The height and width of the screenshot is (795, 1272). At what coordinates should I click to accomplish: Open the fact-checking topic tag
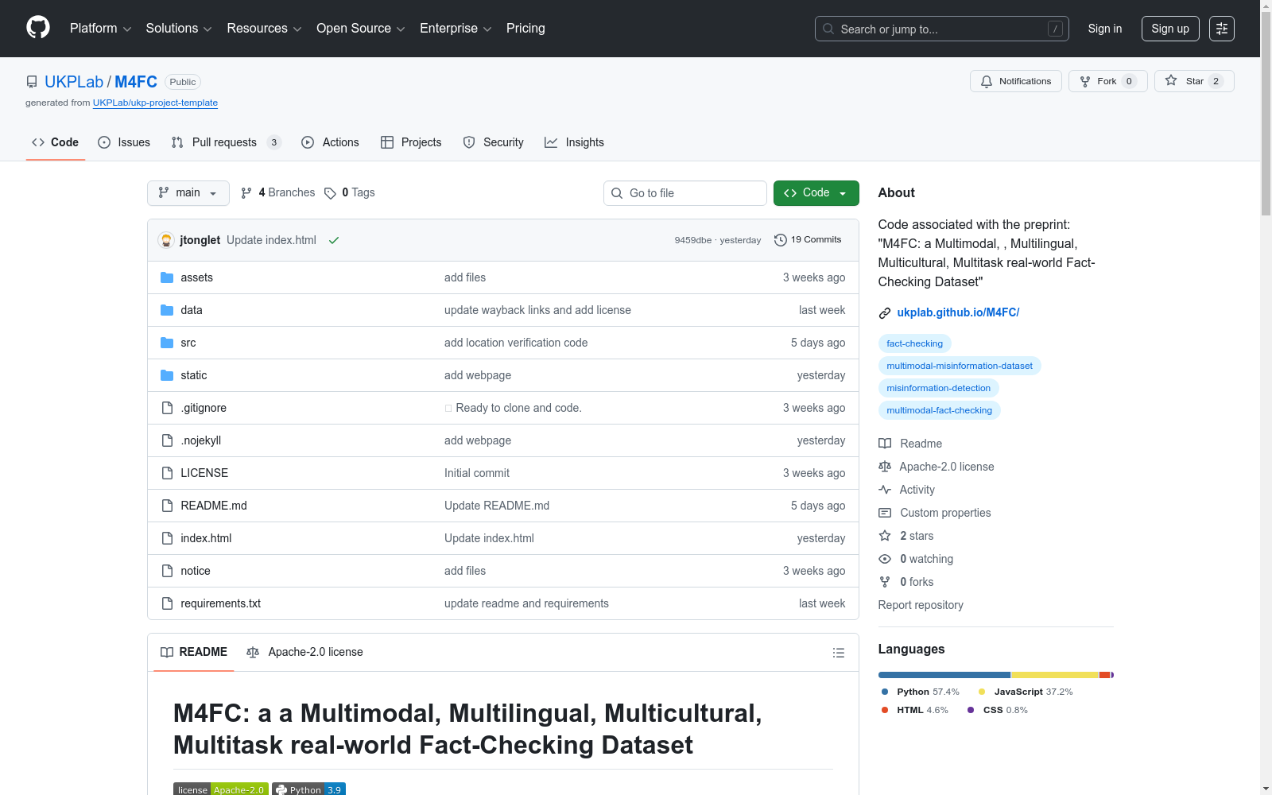pos(915,343)
